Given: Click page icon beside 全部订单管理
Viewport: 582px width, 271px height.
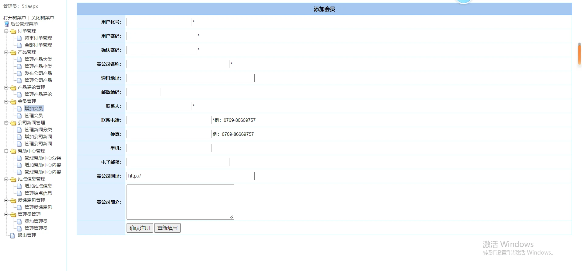Looking at the screenshot, I should click(19, 45).
